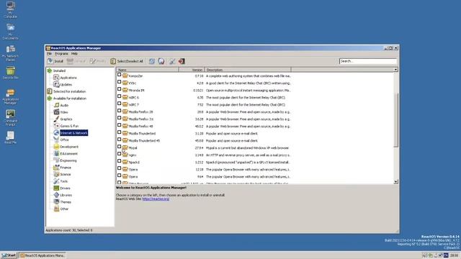Select the Mypal row
Viewport: 461px width, 259px height.
tap(204, 148)
